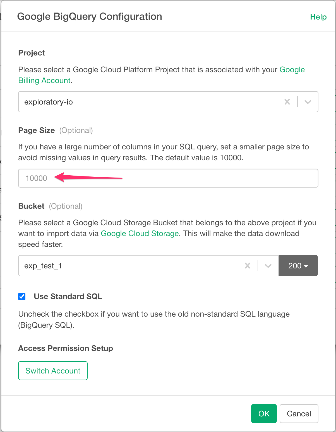Click the Access Permission Setup heading
The image size is (336, 432).
66,348
